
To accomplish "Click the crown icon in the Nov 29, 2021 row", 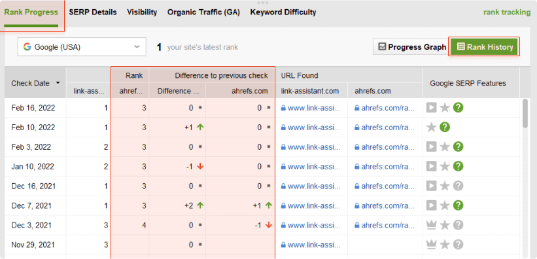I will coord(432,245).
